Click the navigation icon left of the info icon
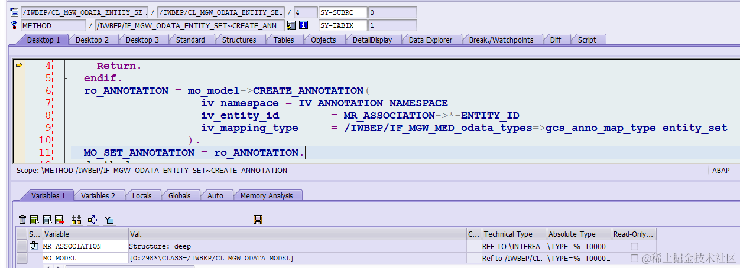Viewport: 740px width, 268px height. coord(291,25)
